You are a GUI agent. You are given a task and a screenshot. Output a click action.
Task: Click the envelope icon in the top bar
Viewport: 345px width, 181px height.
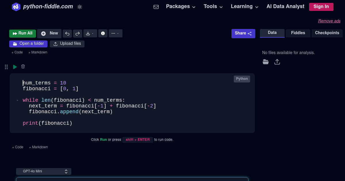pyautogui.click(x=156, y=7)
